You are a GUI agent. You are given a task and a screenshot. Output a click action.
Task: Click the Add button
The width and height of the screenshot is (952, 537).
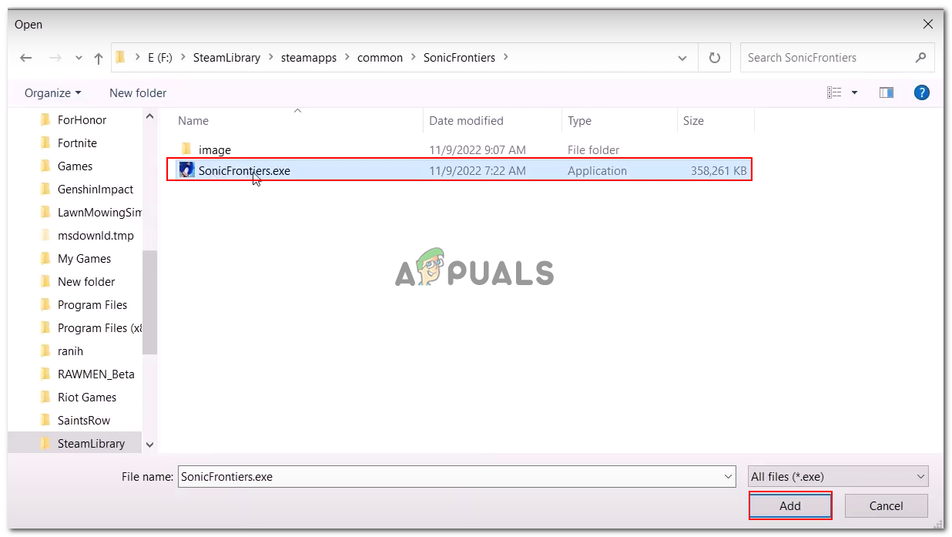point(790,505)
